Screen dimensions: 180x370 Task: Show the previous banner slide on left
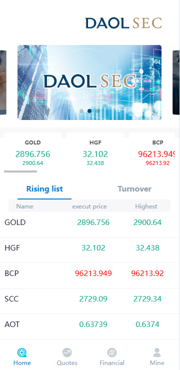[x=3, y=82]
